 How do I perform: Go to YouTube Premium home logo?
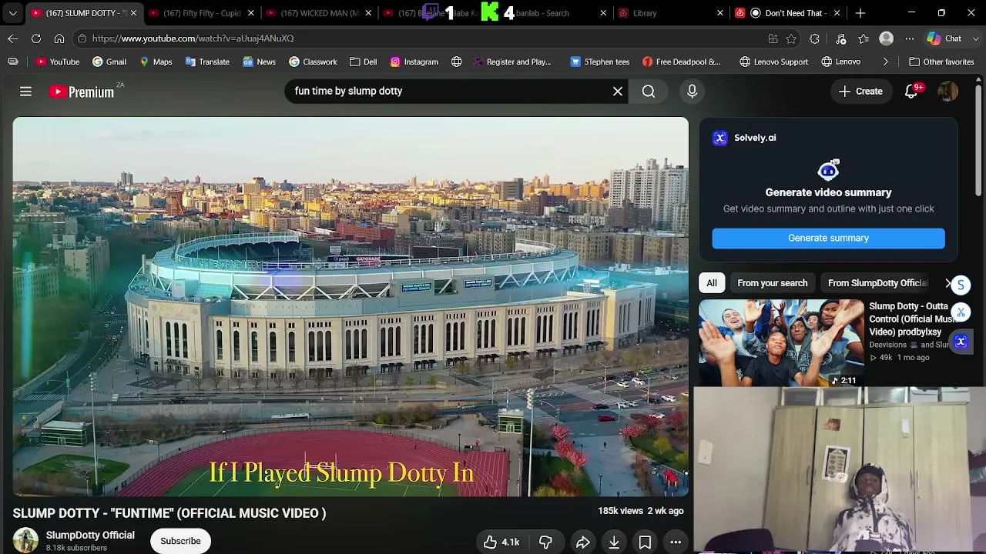point(82,92)
